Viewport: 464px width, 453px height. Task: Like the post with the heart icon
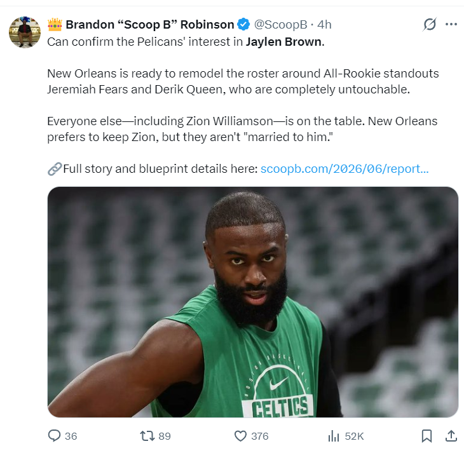[x=240, y=436]
